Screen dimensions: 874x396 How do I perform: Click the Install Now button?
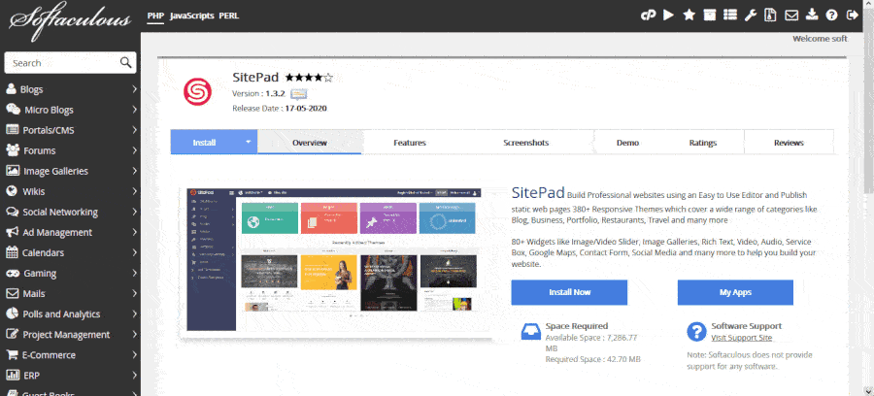(569, 292)
